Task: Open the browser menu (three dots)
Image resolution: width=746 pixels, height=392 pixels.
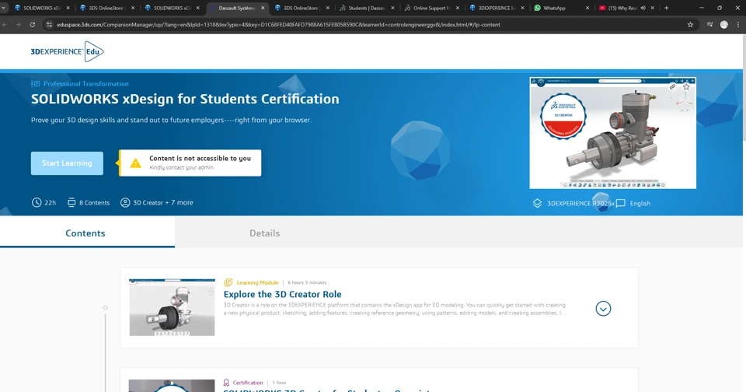Action: pyautogui.click(x=738, y=25)
